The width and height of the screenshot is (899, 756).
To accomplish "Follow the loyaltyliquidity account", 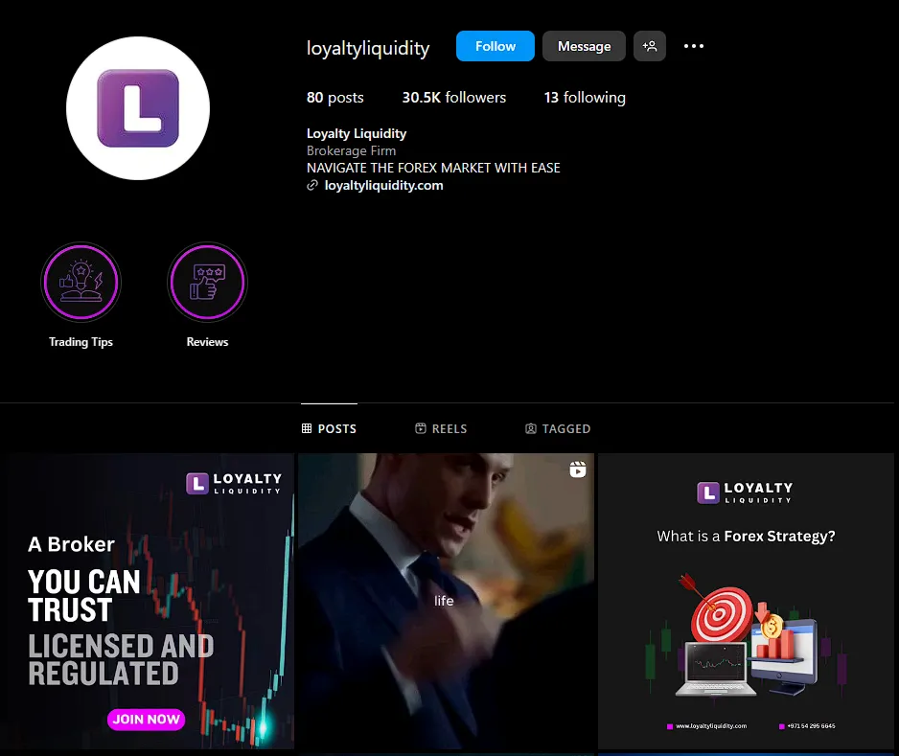I will (496, 46).
